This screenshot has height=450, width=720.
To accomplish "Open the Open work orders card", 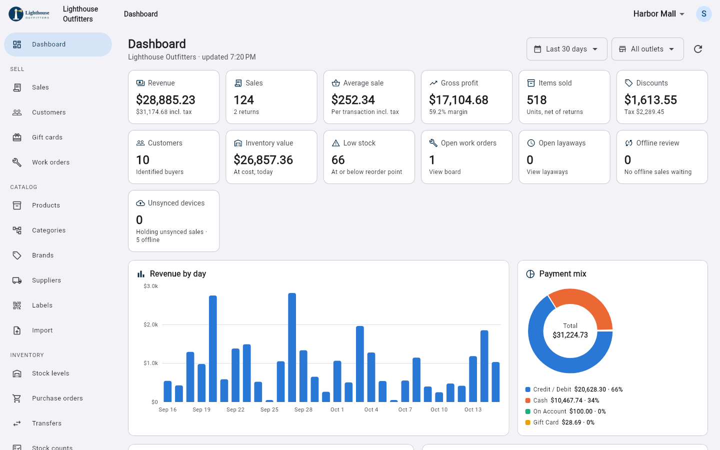I will point(466,157).
